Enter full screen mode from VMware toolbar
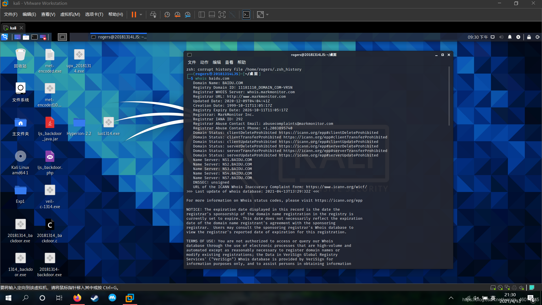Image resolution: width=542 pixels, height=305 pixels. 222,14
